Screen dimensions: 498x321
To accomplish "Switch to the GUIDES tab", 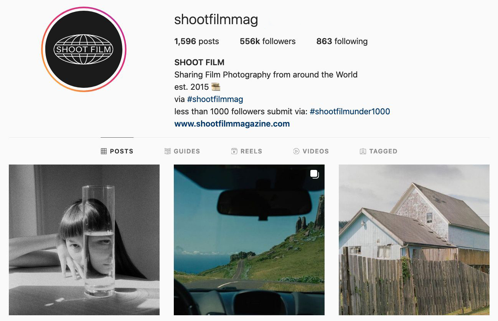I will tap(182, 151).
